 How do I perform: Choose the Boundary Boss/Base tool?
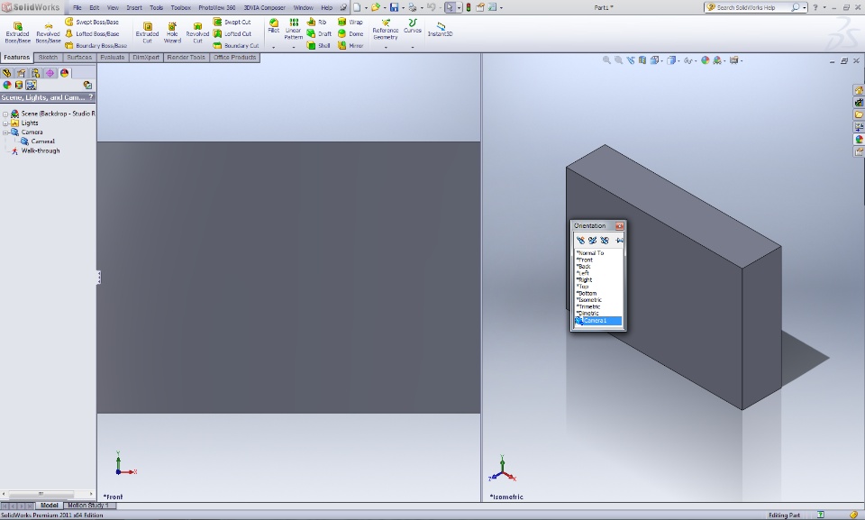tap(96, 45)
